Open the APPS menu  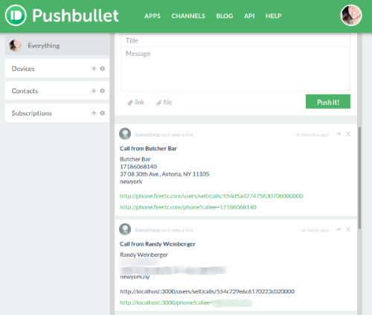pos(153,16)
